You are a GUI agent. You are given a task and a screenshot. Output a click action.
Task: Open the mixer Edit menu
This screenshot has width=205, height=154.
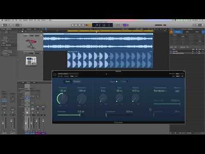[x=23, y=83]
